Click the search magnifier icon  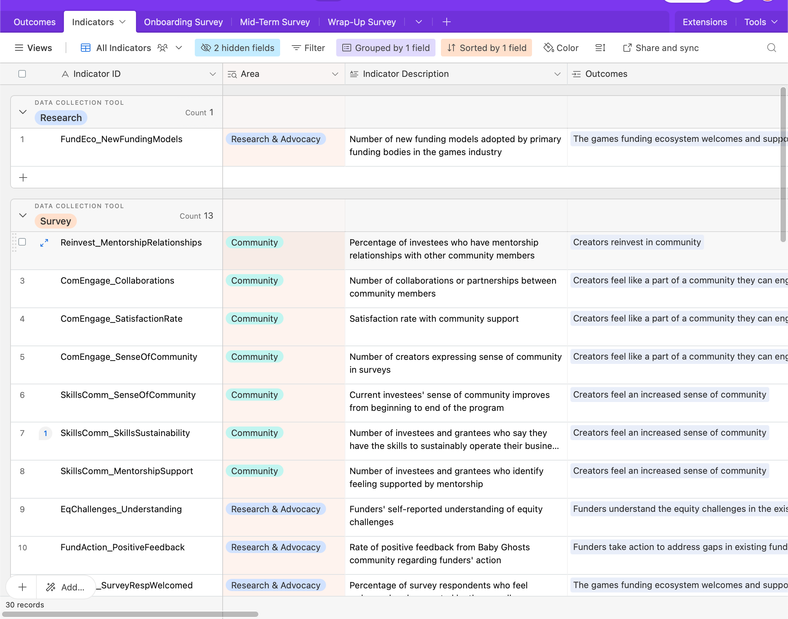[771, 48]
